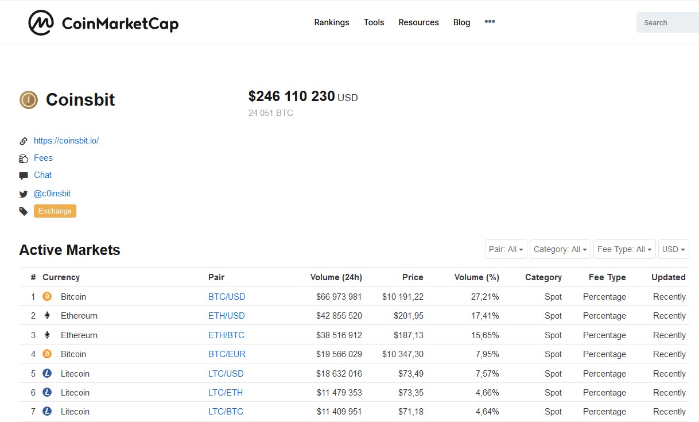699x422 pixels.
Task: Sort by the Price column header
Action: (413, 277)
